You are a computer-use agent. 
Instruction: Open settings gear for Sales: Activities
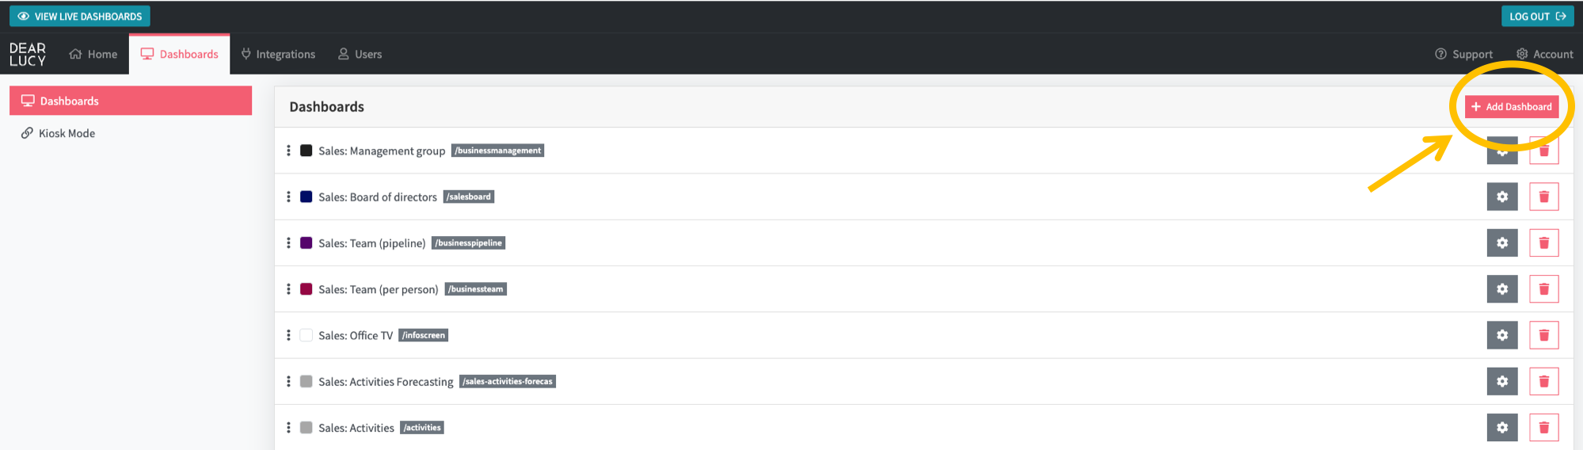(1501, 428)
